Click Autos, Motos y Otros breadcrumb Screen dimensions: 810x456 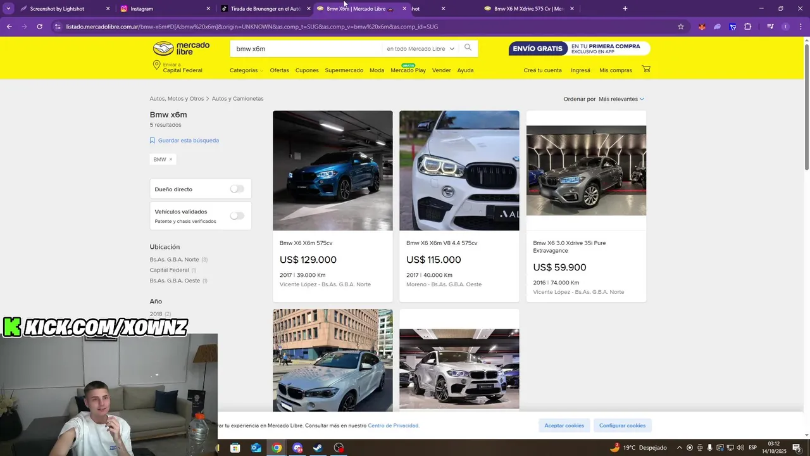(177, 99)
